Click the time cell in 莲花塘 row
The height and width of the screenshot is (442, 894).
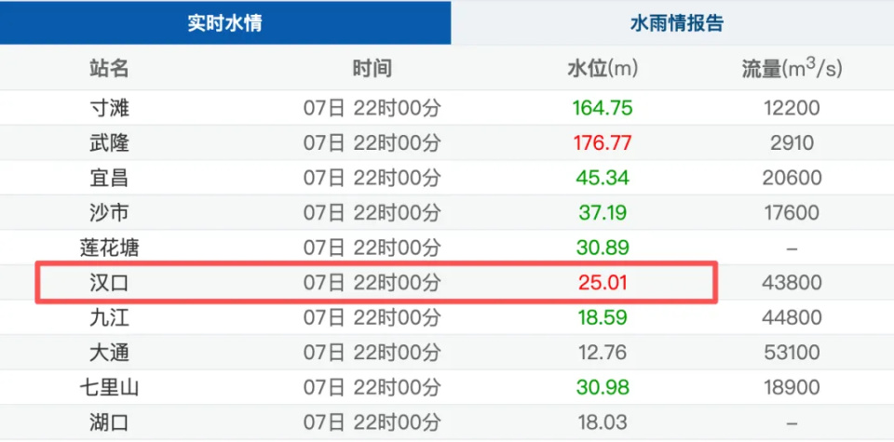coord(372,248)
